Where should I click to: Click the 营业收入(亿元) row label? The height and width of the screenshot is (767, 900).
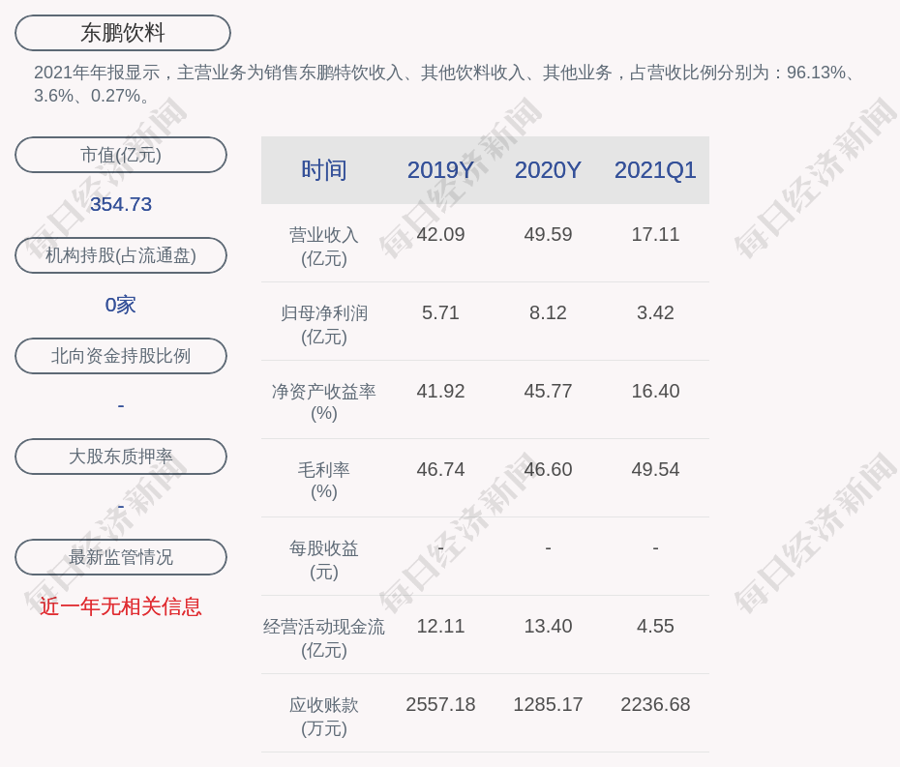324,247
